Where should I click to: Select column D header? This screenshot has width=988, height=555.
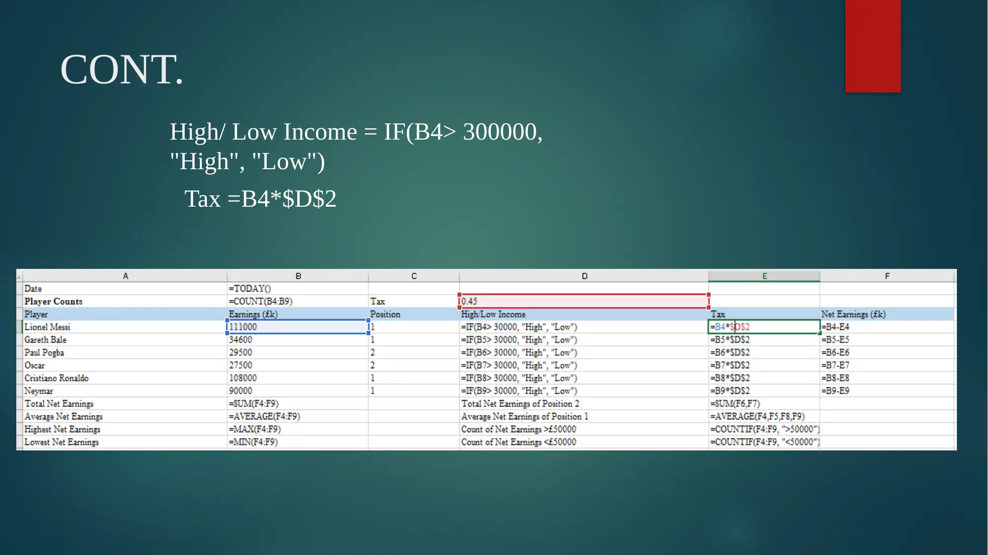click(584, 276)
